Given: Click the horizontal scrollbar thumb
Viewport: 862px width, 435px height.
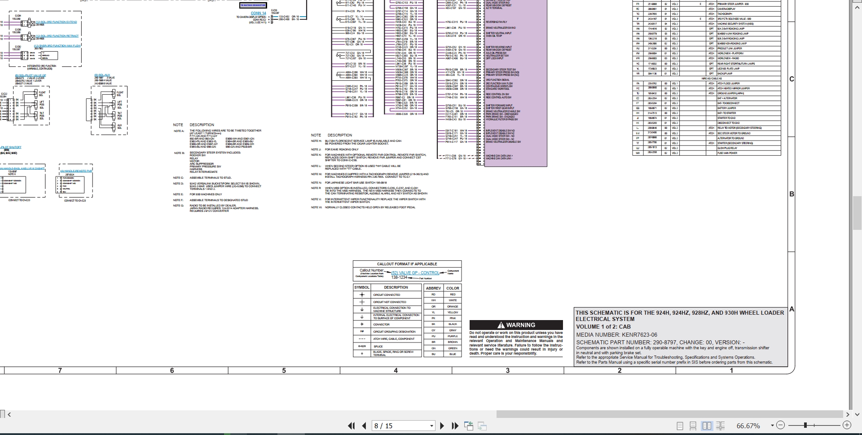Looking at the screenshot, I should click(x=669, y=414).
